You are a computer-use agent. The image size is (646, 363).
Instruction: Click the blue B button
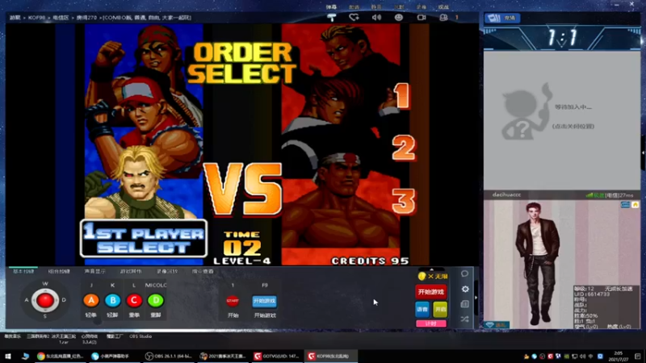[x=112, y=300]
